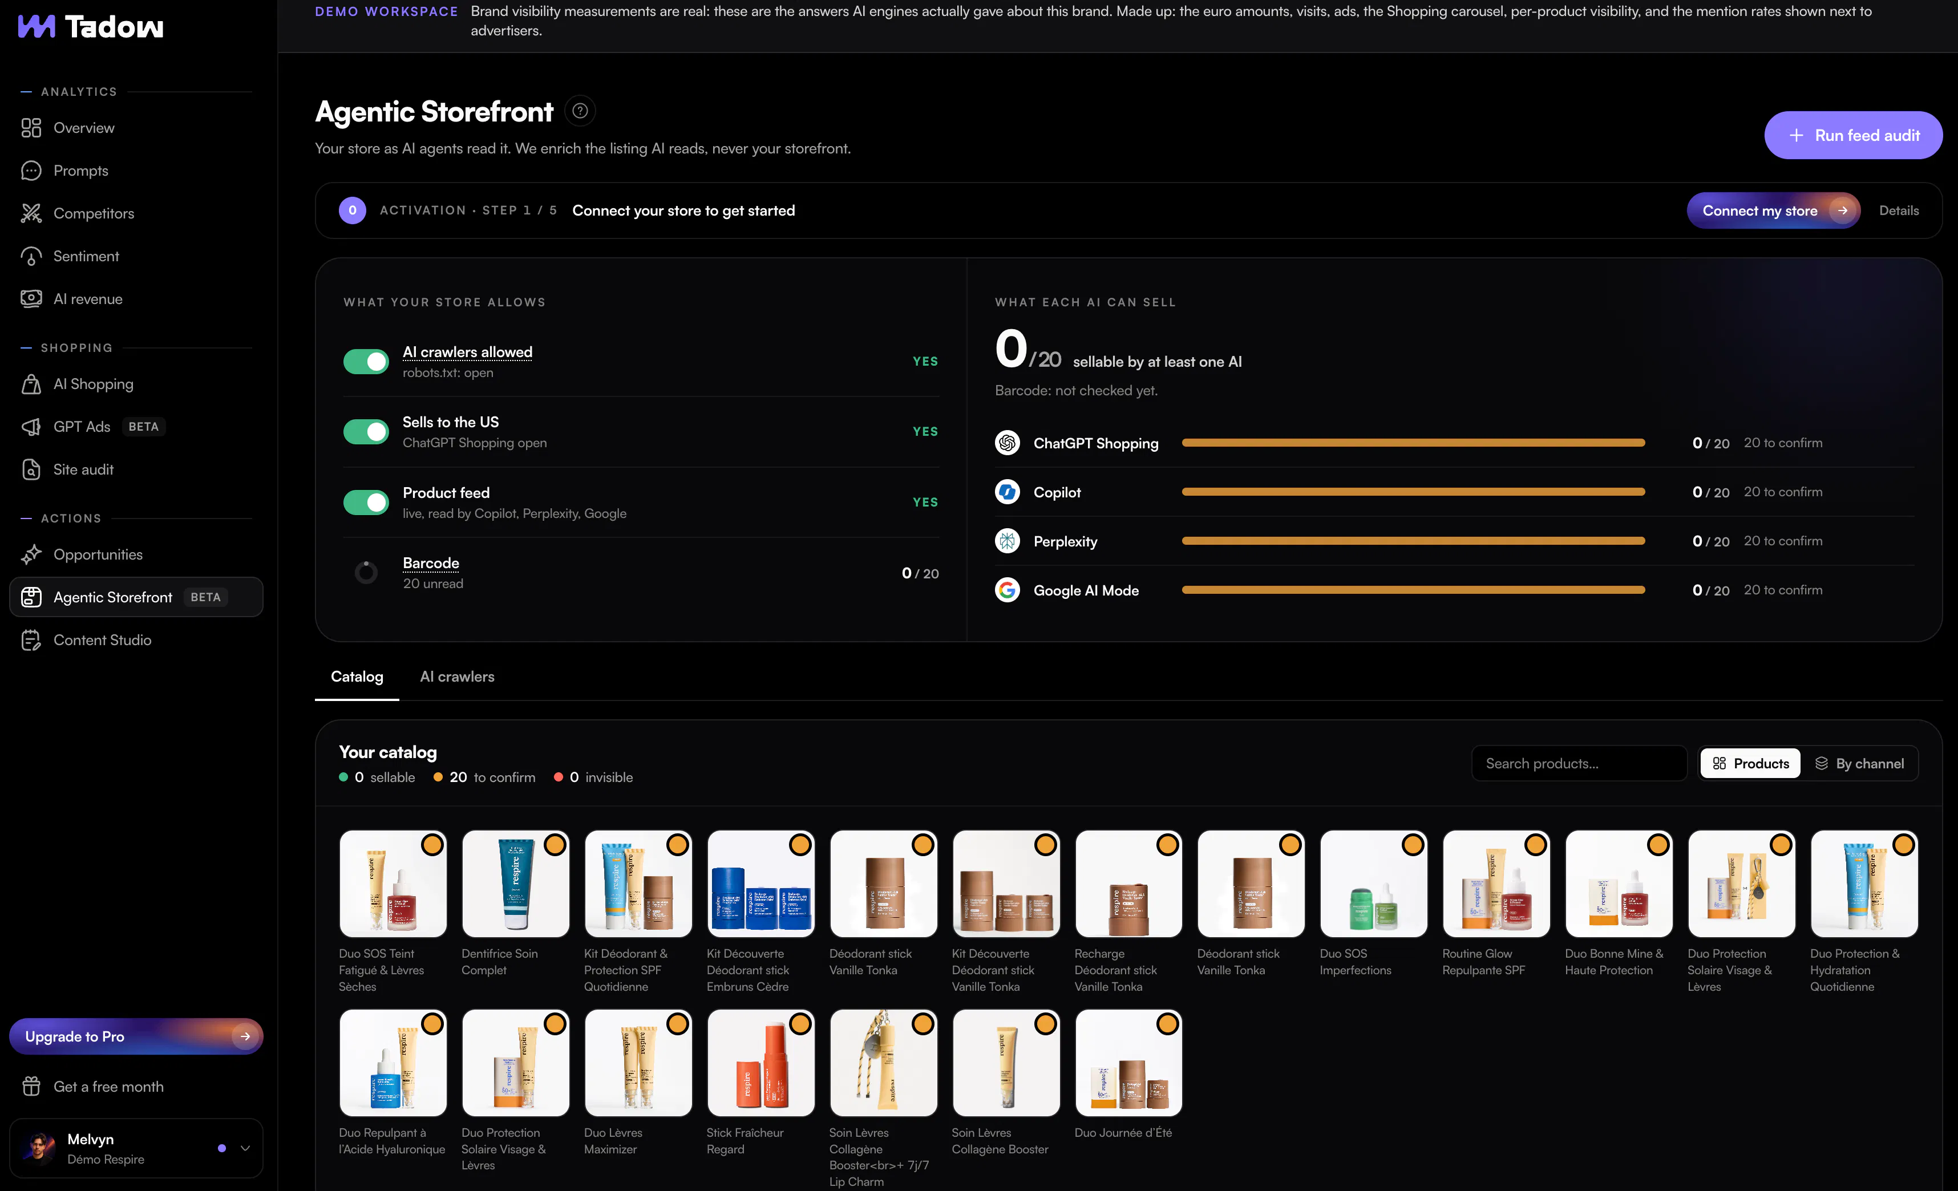Click the Google AI Mode logo icon
Viewport: 1958px width, 1191px height.
point(1008,590)
